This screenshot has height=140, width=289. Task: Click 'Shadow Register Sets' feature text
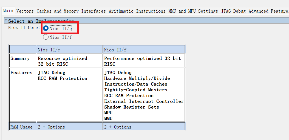click(132, 107)
